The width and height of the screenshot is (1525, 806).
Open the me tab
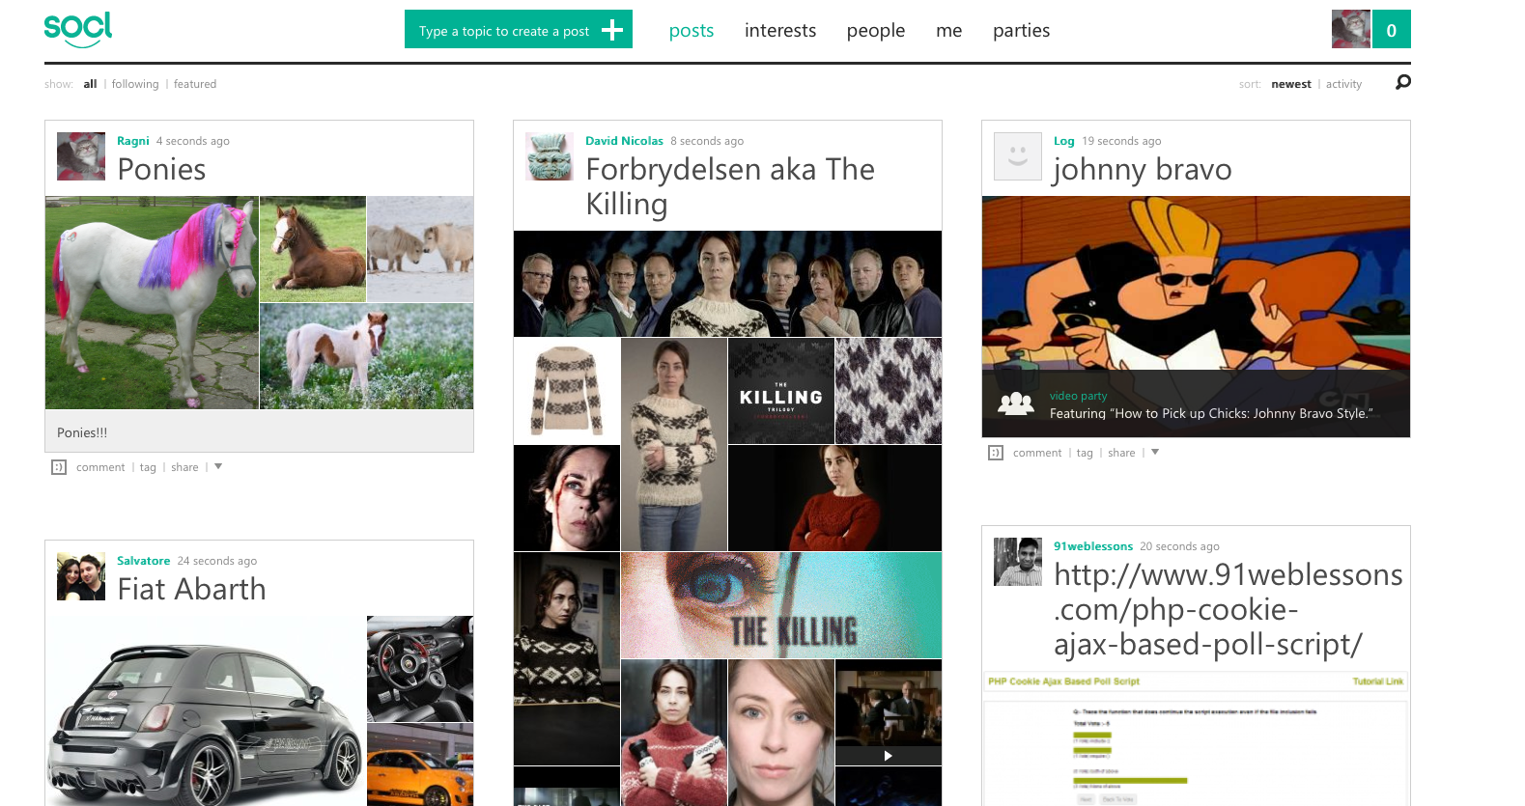[949, 31]
